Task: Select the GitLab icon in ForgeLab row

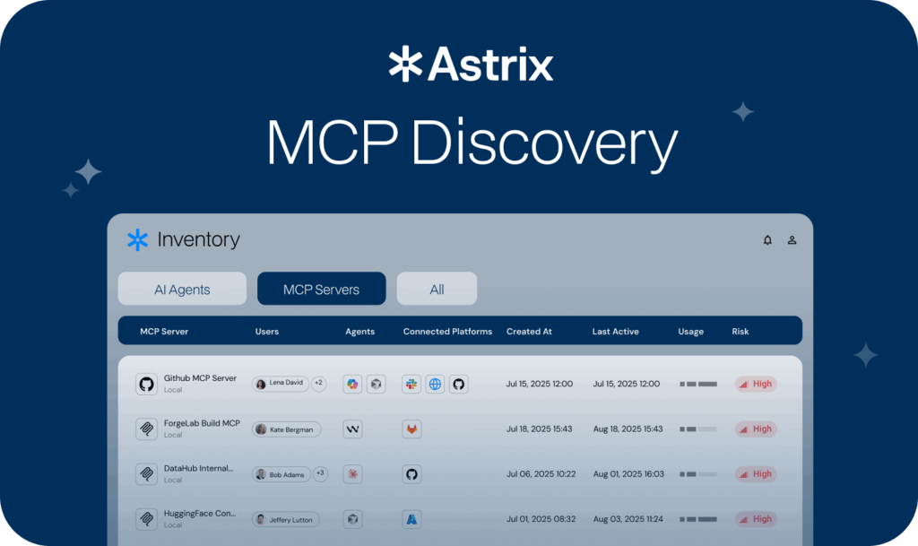Action: 411,429
